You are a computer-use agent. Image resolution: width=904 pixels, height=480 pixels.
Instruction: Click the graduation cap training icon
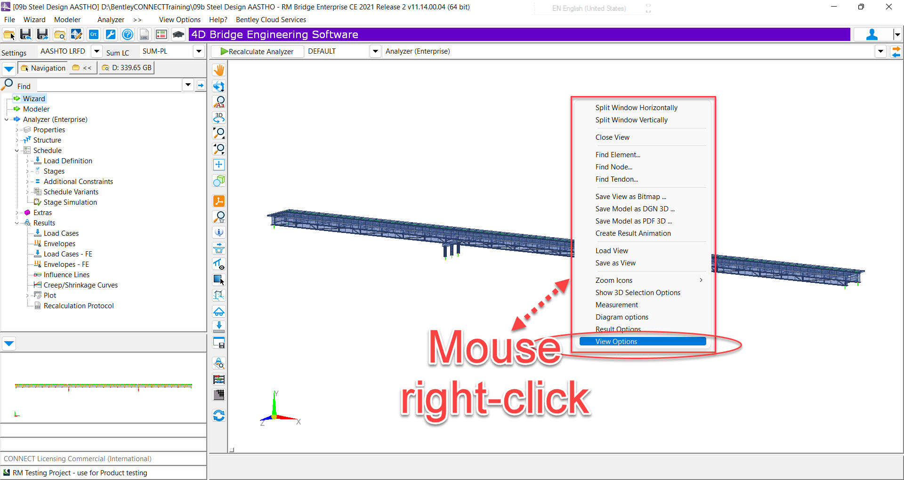(178, 34)
